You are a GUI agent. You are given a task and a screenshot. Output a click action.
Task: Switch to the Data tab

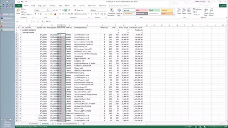point(60,6)
